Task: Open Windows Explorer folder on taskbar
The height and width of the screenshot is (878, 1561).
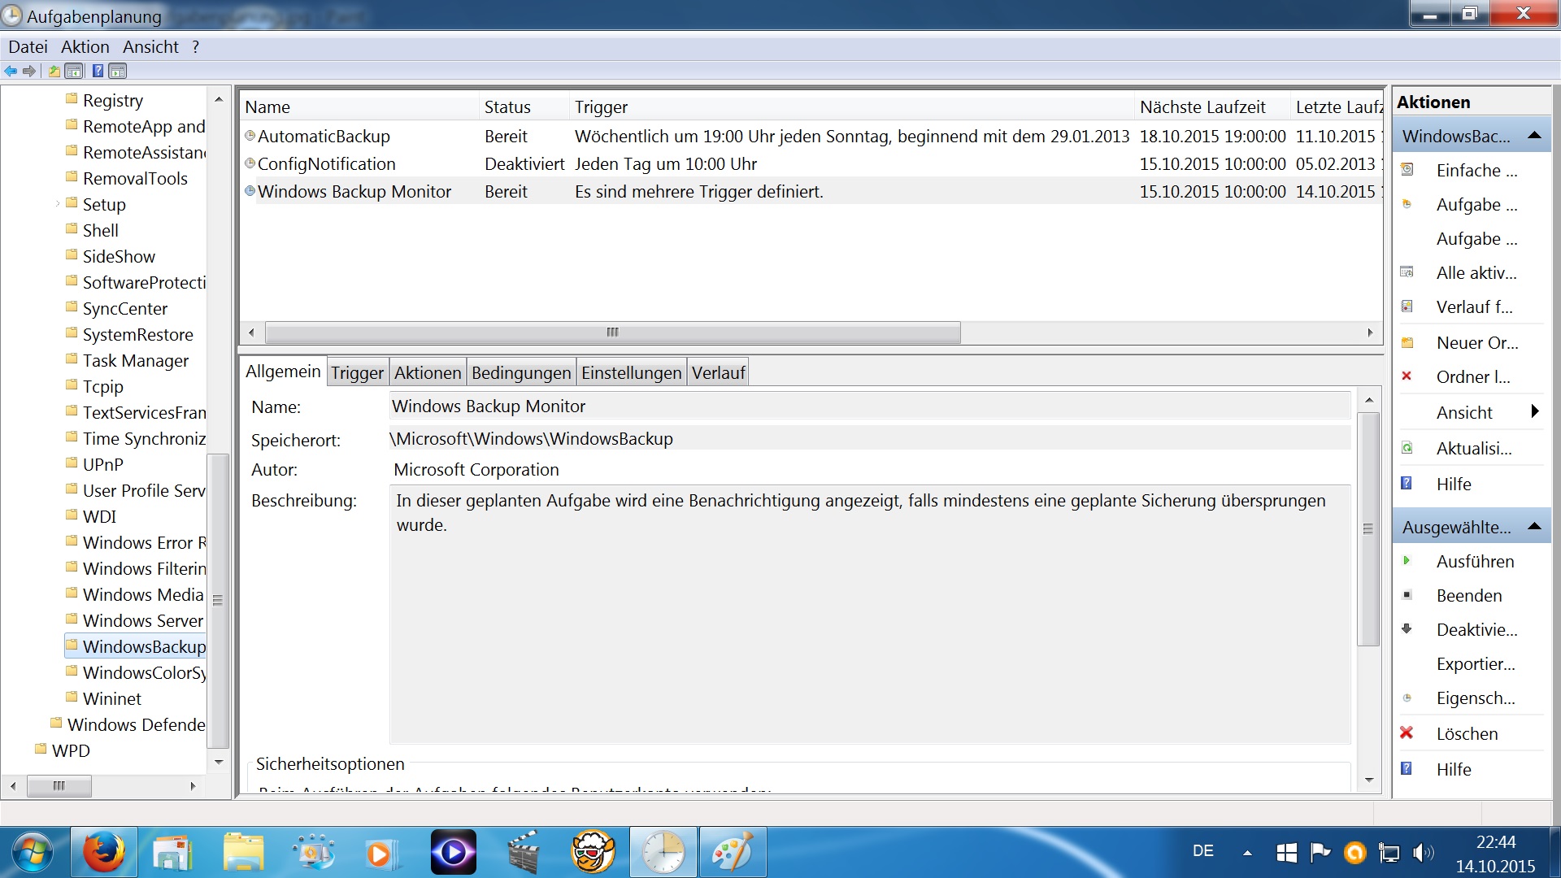Action: [243, 853]
